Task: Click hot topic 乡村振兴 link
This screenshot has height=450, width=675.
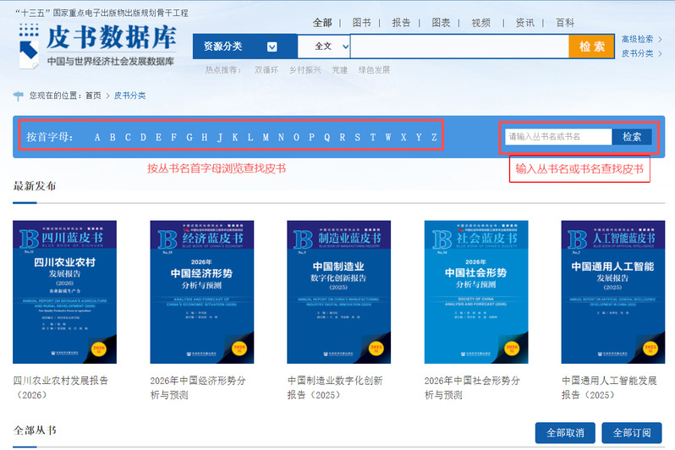Action: (x=305, y=69)
